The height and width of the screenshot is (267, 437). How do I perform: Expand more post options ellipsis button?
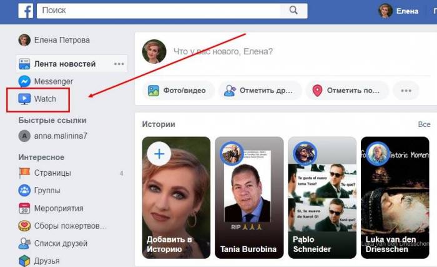coord(406,91)
